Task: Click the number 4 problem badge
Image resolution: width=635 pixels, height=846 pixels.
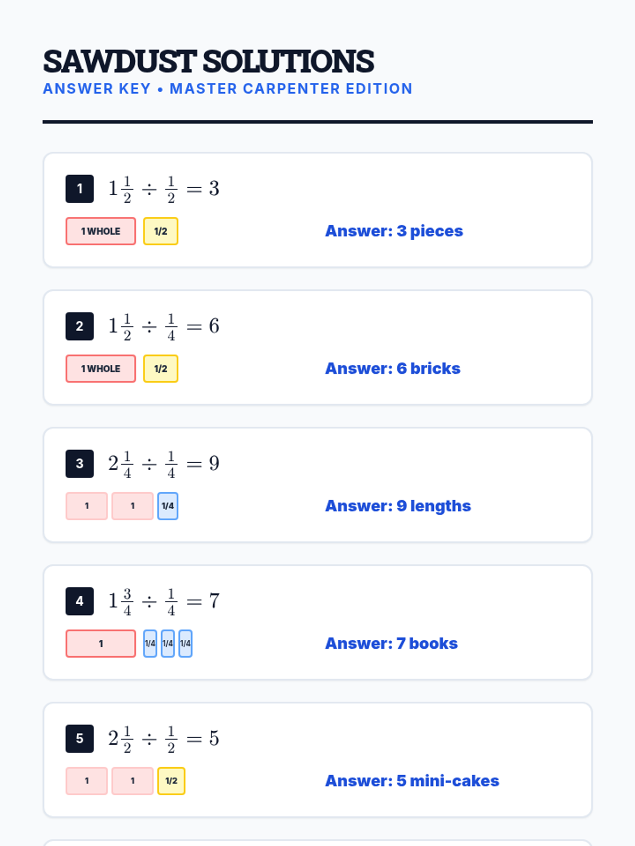Action: click(79, 601)
